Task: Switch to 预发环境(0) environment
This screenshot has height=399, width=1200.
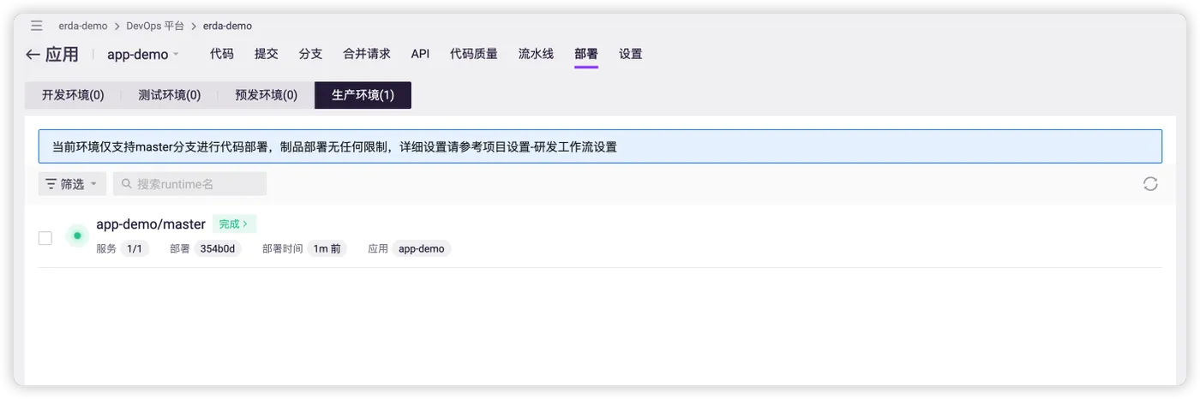Action: pos(267,95)
